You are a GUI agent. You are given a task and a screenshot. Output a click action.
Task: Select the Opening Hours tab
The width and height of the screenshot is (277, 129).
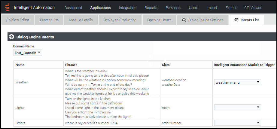click(159, 20)
